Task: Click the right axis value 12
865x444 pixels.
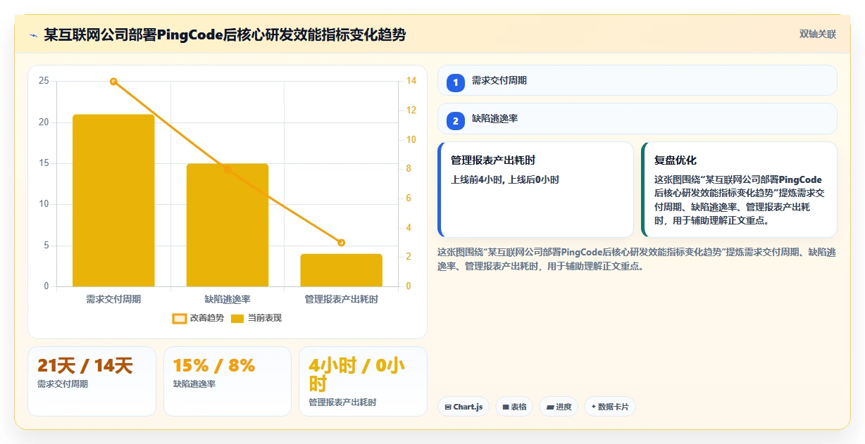Action: point(411,110)
